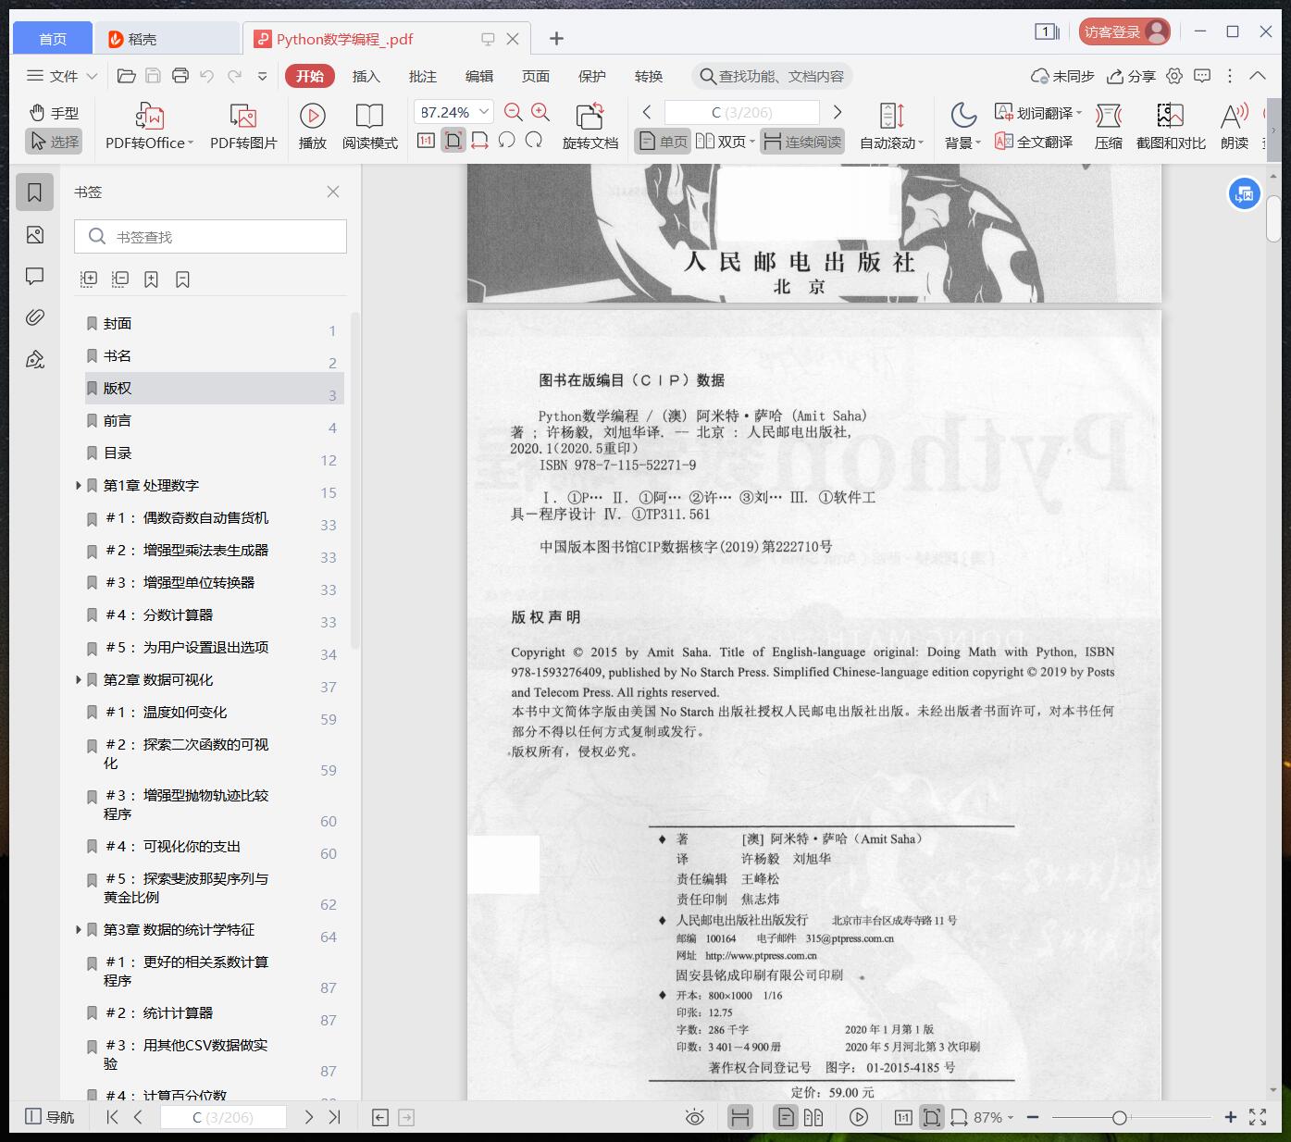1291x1142 pixels.
Task: Open 截图和对比 screenshot compare
Action: (x=1171, y=127)
